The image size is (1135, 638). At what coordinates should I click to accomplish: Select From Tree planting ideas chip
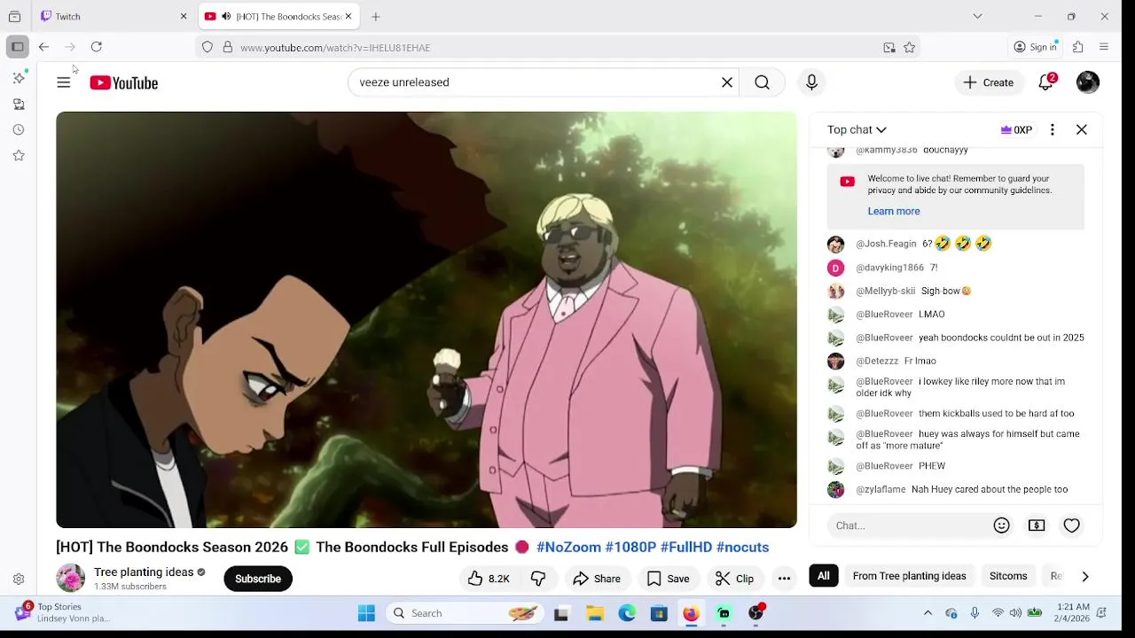[909, 576]
